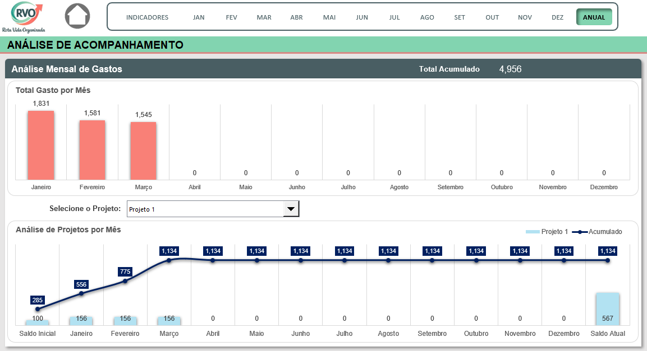Open the INDICADORES tab
The height and width of the screenshot is (351, 647).
148,17
